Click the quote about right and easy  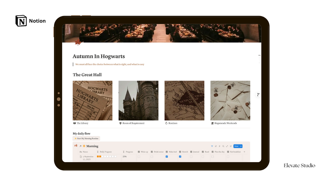click(110, 64)
